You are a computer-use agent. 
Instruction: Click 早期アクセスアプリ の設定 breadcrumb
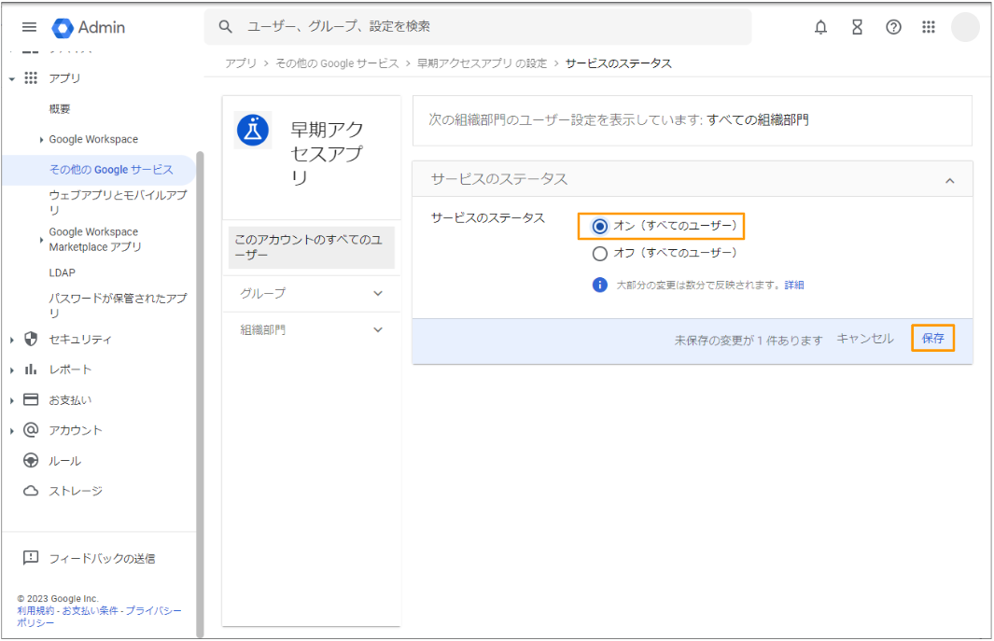[482, 63]
